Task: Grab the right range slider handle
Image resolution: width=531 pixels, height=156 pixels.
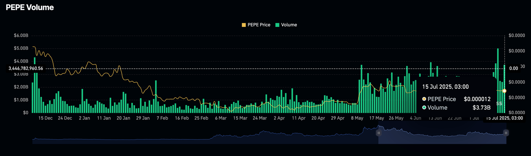Action: pos(506,133)
